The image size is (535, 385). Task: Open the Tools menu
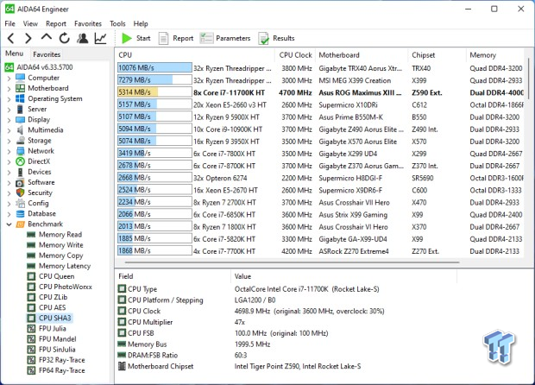click(117, 23)
